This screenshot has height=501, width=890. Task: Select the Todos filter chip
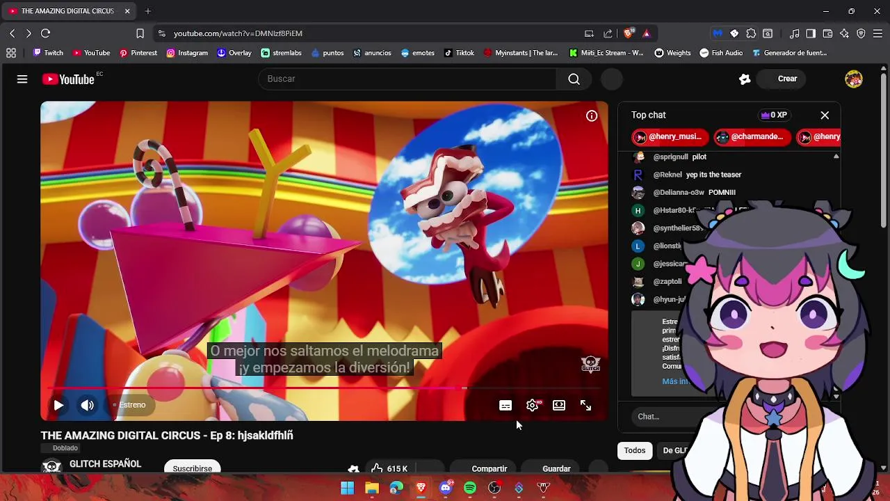[x=634, y=451]
